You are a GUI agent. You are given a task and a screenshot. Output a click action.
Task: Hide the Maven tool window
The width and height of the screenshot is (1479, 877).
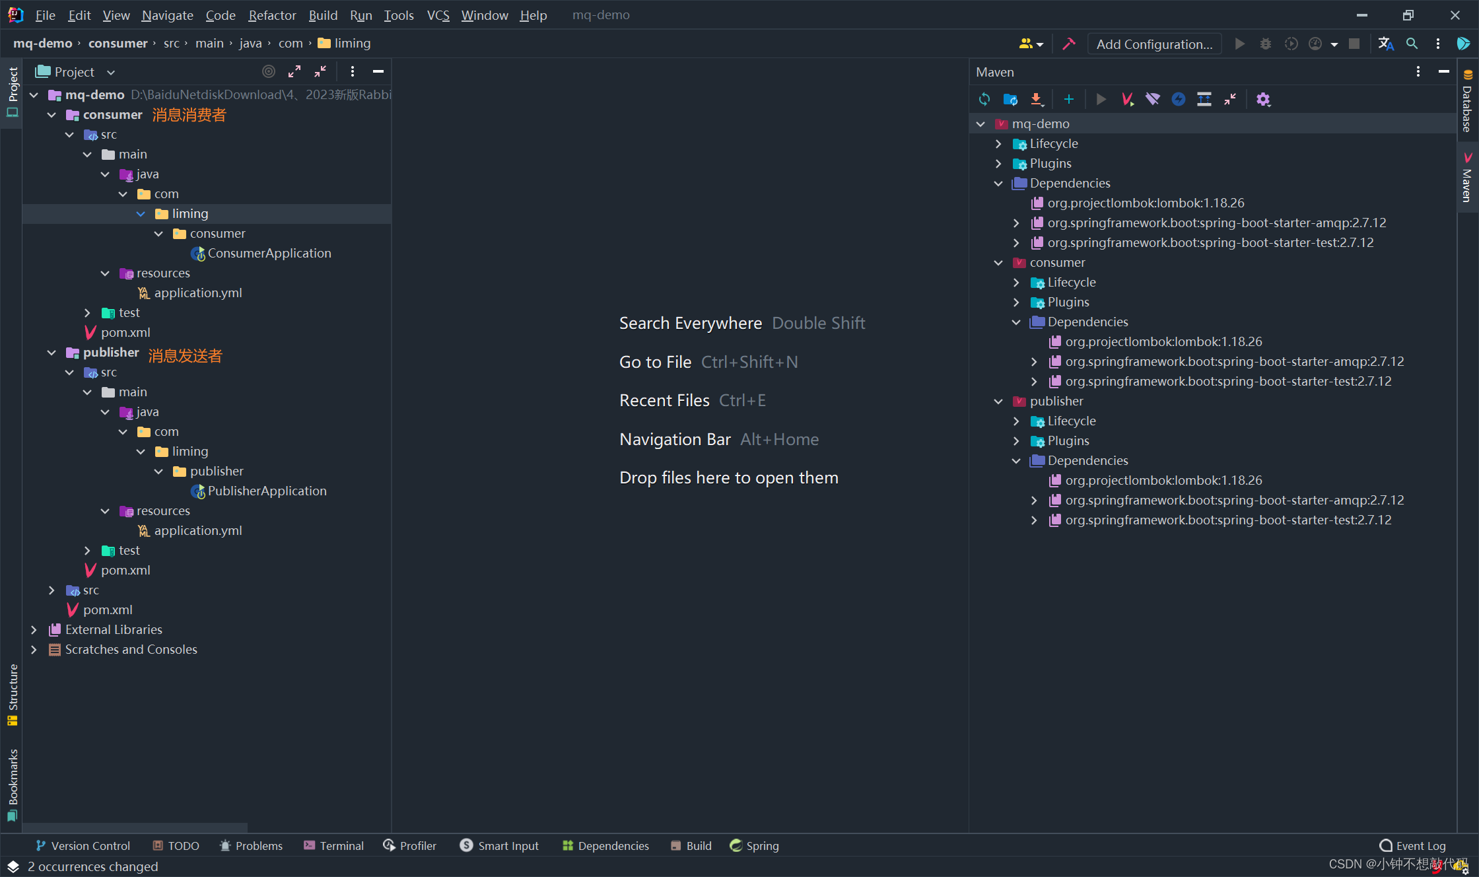[x=1444, y=71]
